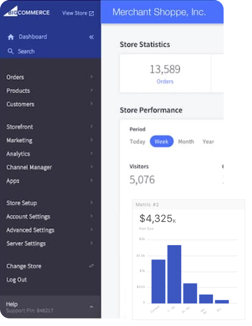Click the tallest 1-30 chart bar

(x=174, y=274)
